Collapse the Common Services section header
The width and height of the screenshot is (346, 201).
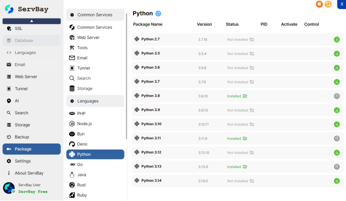coord(95,15)
